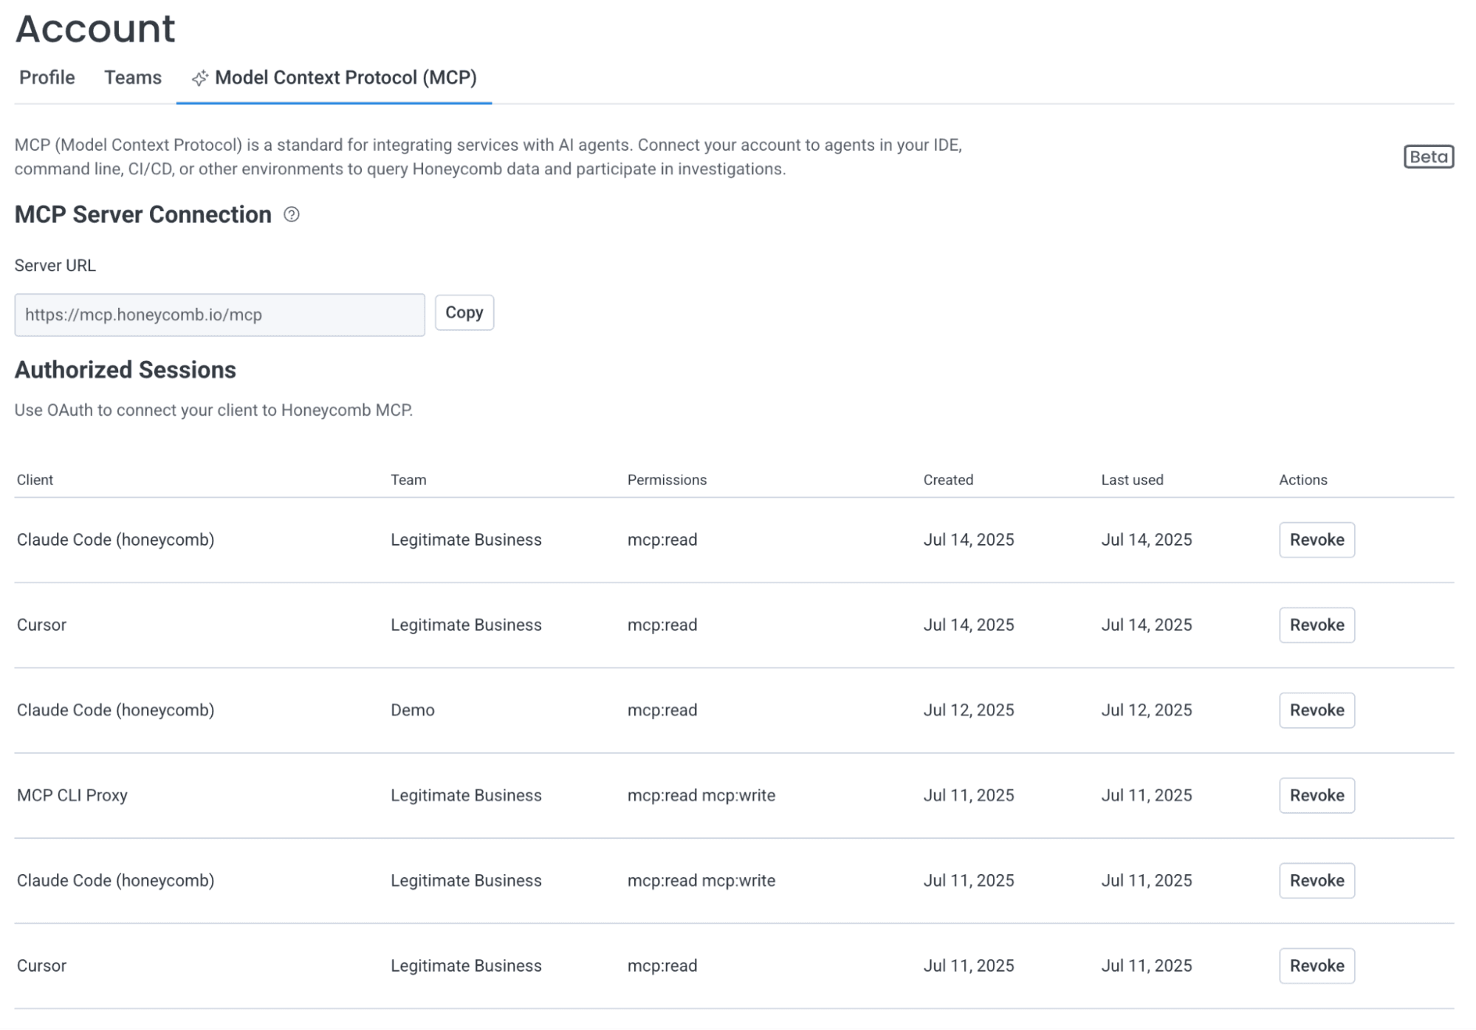1476x1030 pixels.
Task: Revoke the Jul 14 Claude Code session
Action: click(x=1316, y=540)
